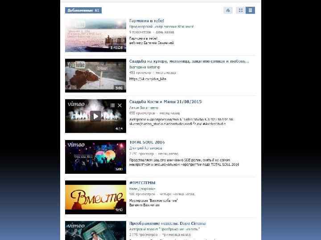Open the author link under Гармония в тебе

[x=161, y=27]
